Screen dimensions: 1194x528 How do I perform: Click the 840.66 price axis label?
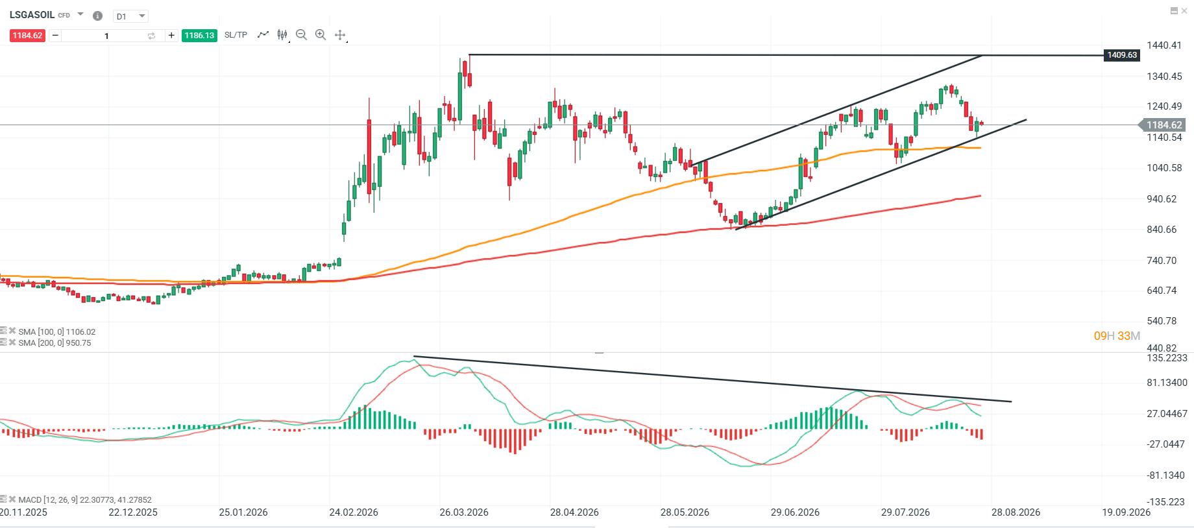click(x=1162, y=230)
